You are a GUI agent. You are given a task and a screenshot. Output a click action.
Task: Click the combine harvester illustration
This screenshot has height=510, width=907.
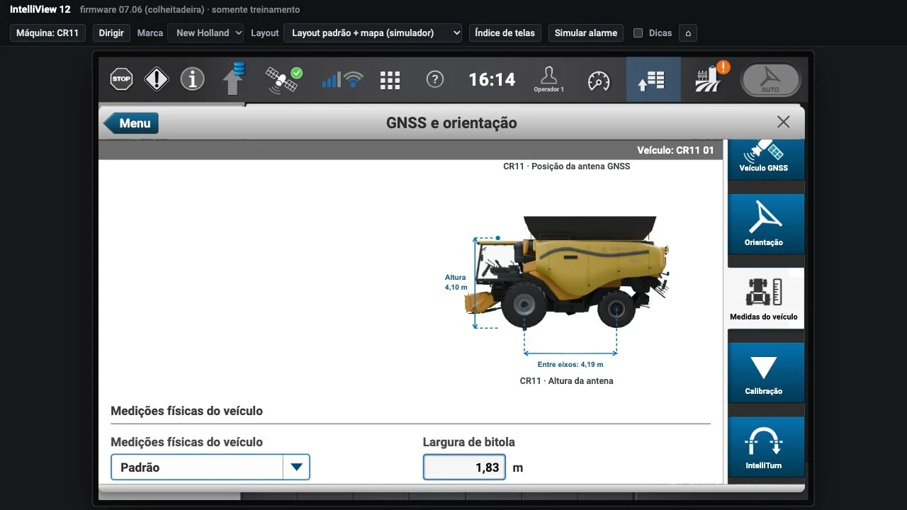point(567,273)
